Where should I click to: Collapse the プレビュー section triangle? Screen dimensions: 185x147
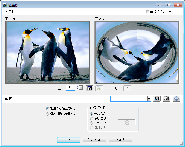[x=7, y=12]
